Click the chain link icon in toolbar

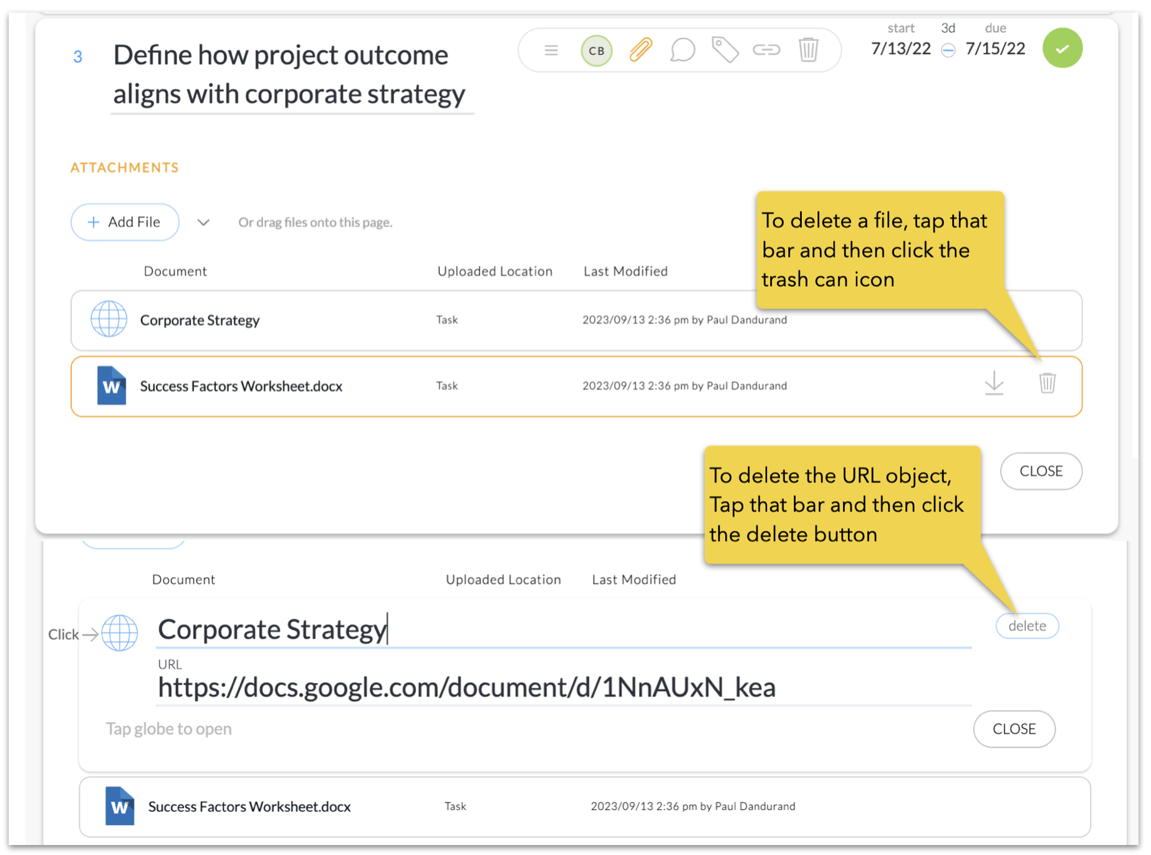[766, 50]
